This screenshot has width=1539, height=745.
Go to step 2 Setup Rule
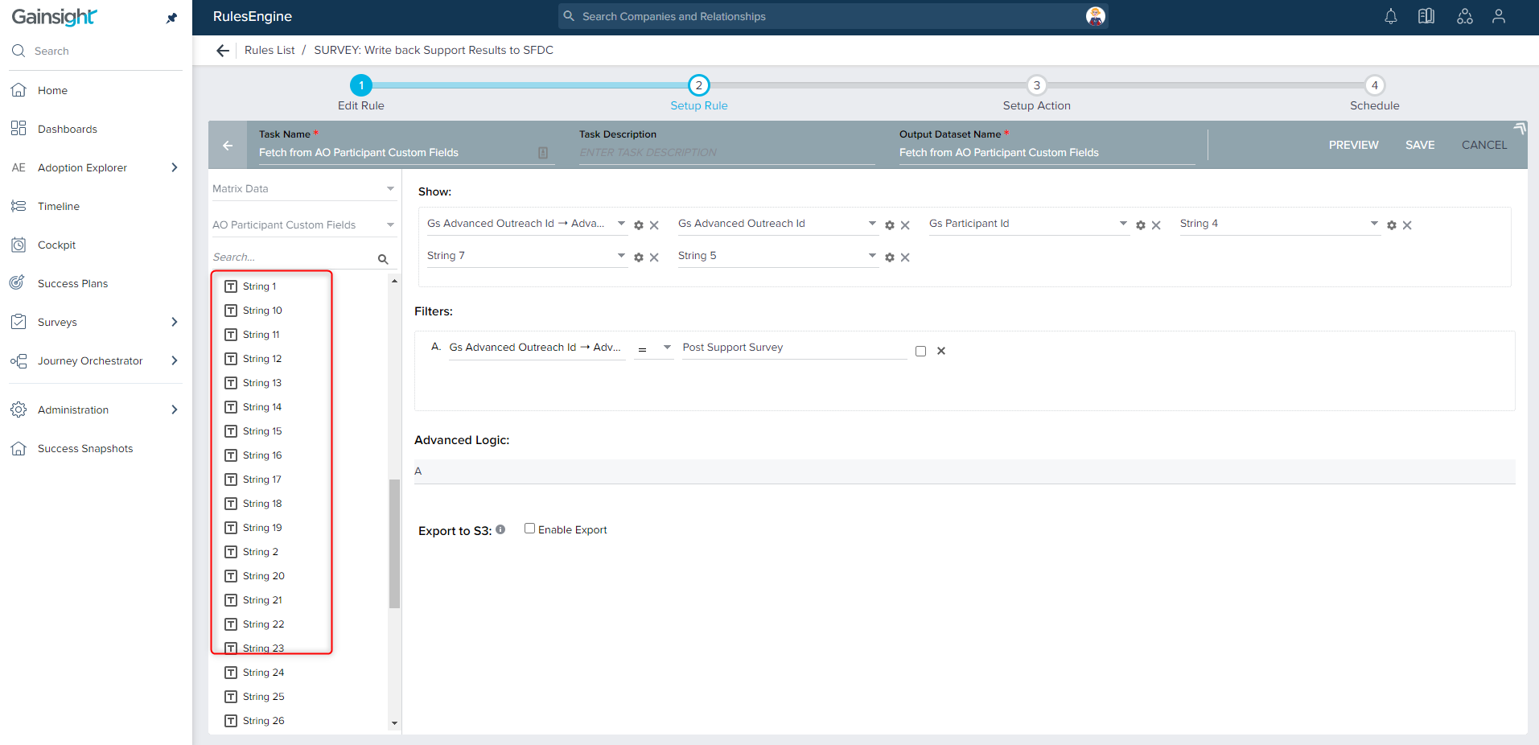coord(699,85)
